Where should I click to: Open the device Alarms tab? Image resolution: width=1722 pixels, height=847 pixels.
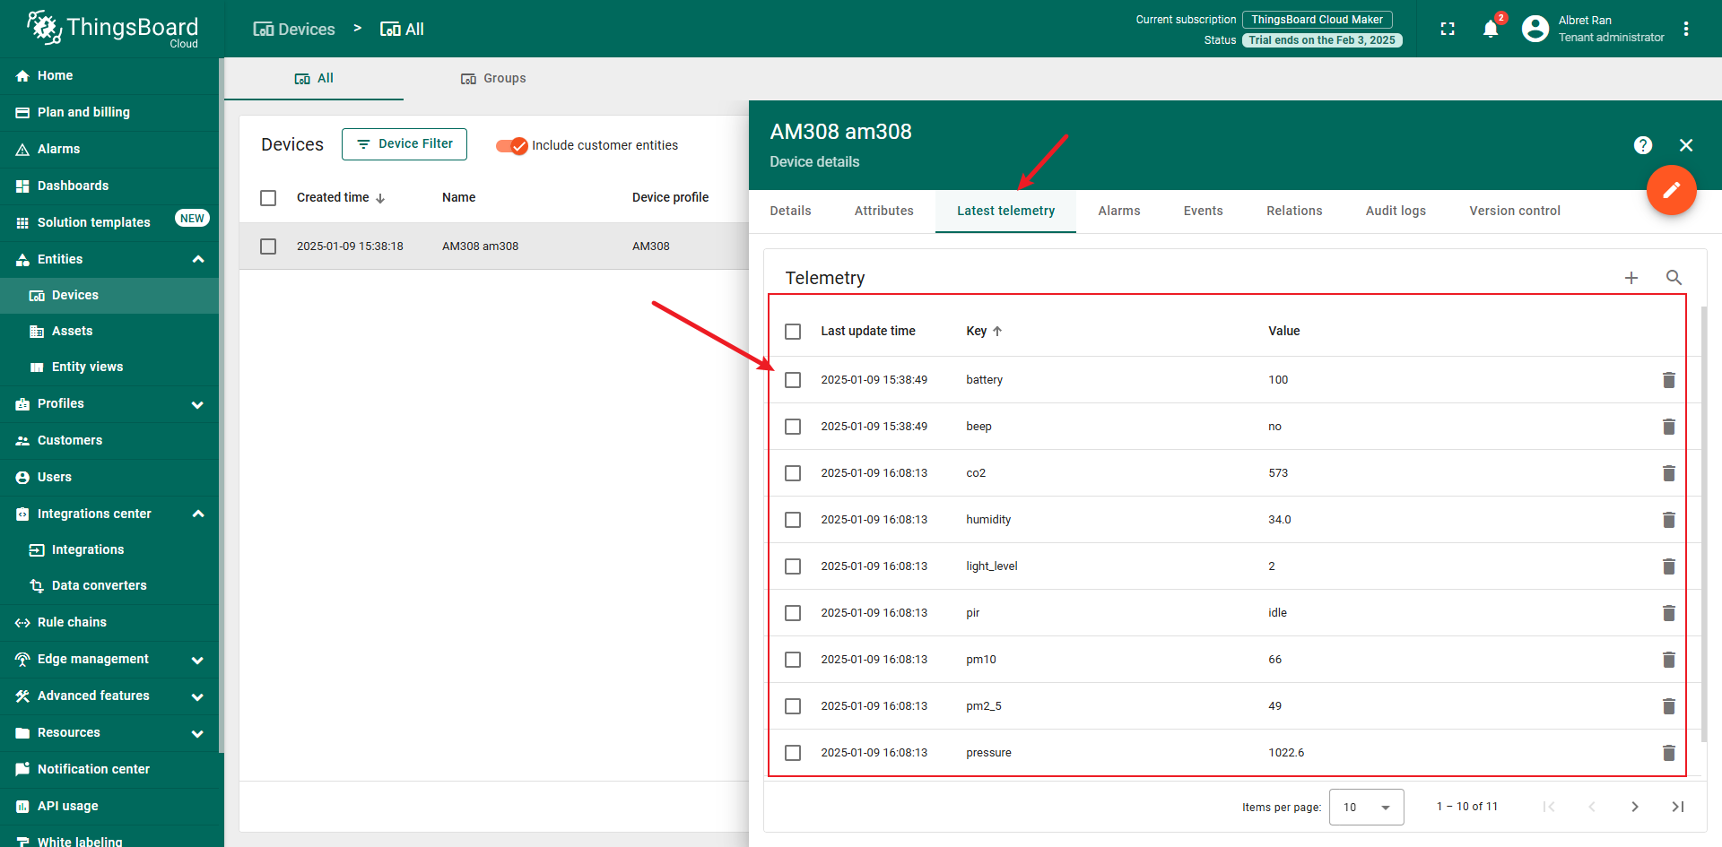tap(1119, 211)
